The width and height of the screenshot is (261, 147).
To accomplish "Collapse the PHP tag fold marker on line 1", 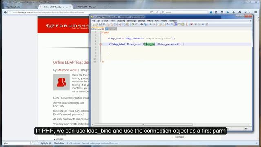I will [100, 33].
